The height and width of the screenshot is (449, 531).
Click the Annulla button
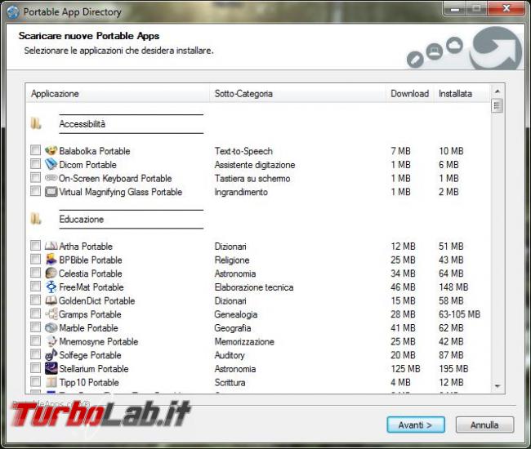click(x=484, y=425)
